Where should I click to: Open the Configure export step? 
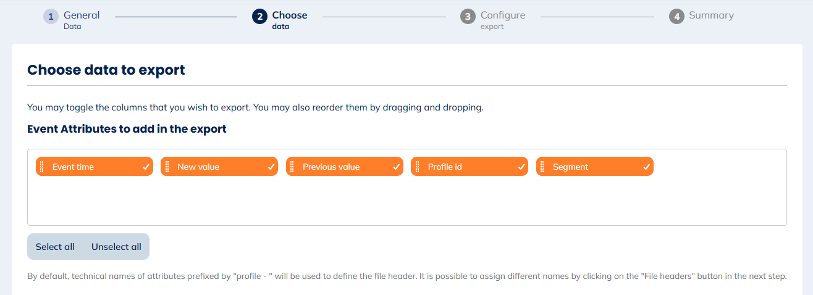coord(503,16)
